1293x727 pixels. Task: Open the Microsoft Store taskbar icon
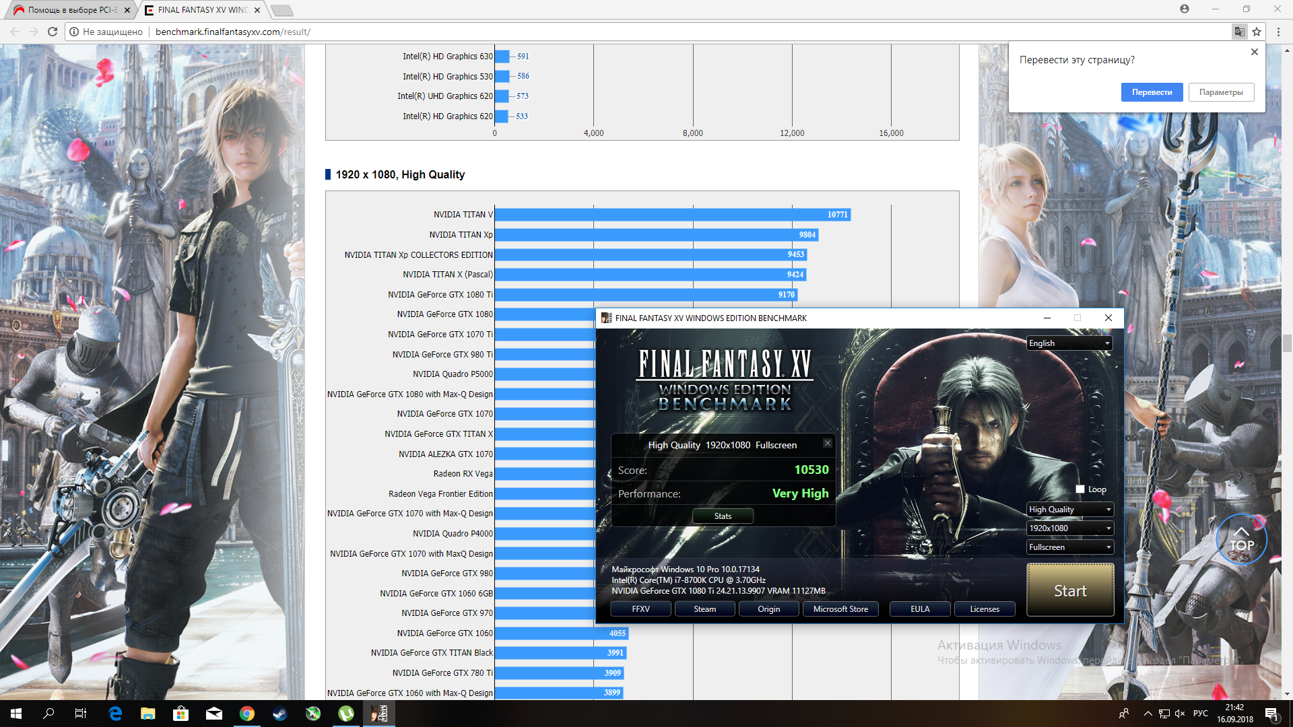[180, 714]
